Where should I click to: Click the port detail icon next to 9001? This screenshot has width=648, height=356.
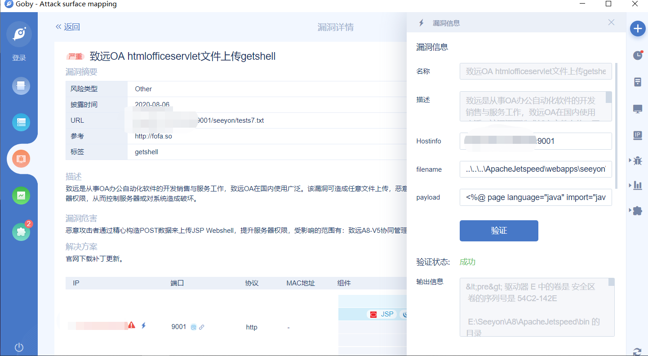click(x=193, y=327)
